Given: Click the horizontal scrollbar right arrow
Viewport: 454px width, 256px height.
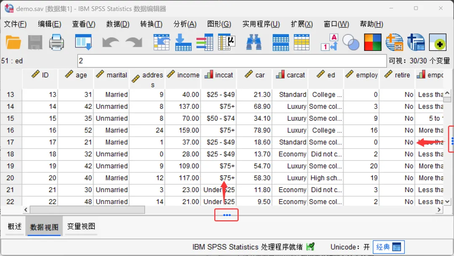Looking at the screenshot, I should (439, 210).
